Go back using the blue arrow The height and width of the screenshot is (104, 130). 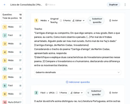[5, 5]
